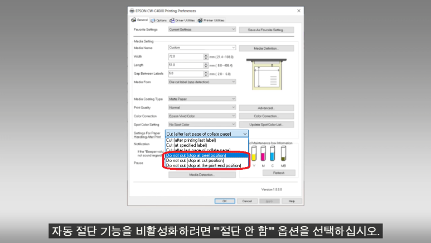This screenshot has width=431, height=243.
Task: Close the Printing Preferences dialog
Action: click(299, 11)
